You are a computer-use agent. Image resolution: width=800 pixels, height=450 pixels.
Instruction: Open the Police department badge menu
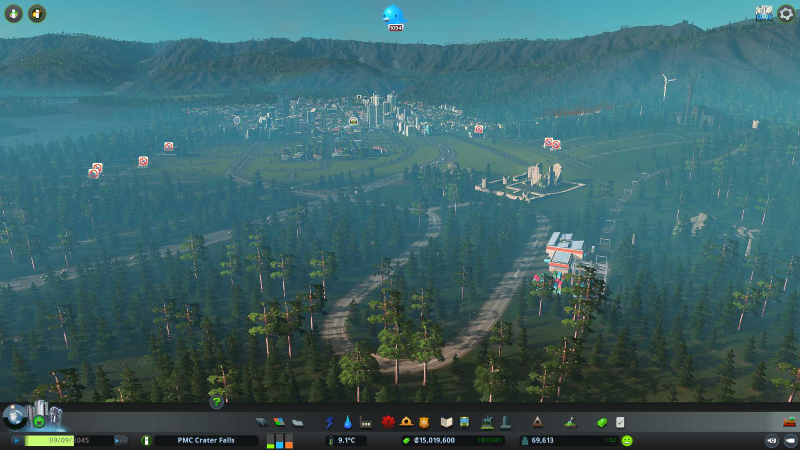pos(424,422)
